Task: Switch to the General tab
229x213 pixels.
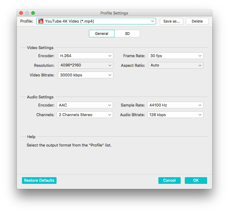Action: tap(102, 33)
